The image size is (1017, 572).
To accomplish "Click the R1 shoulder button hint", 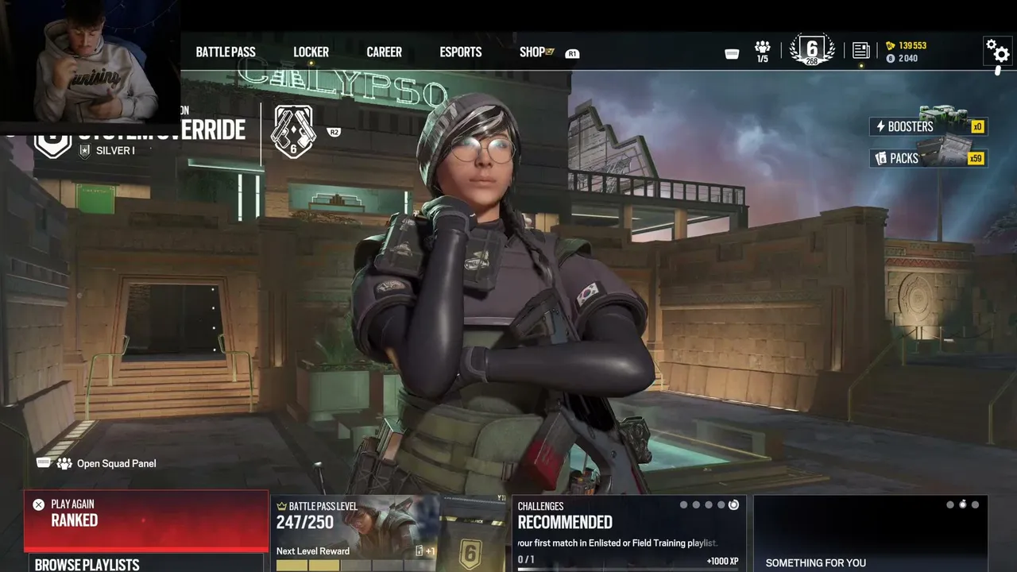I will pyautogui.click(x=572, y=54).
